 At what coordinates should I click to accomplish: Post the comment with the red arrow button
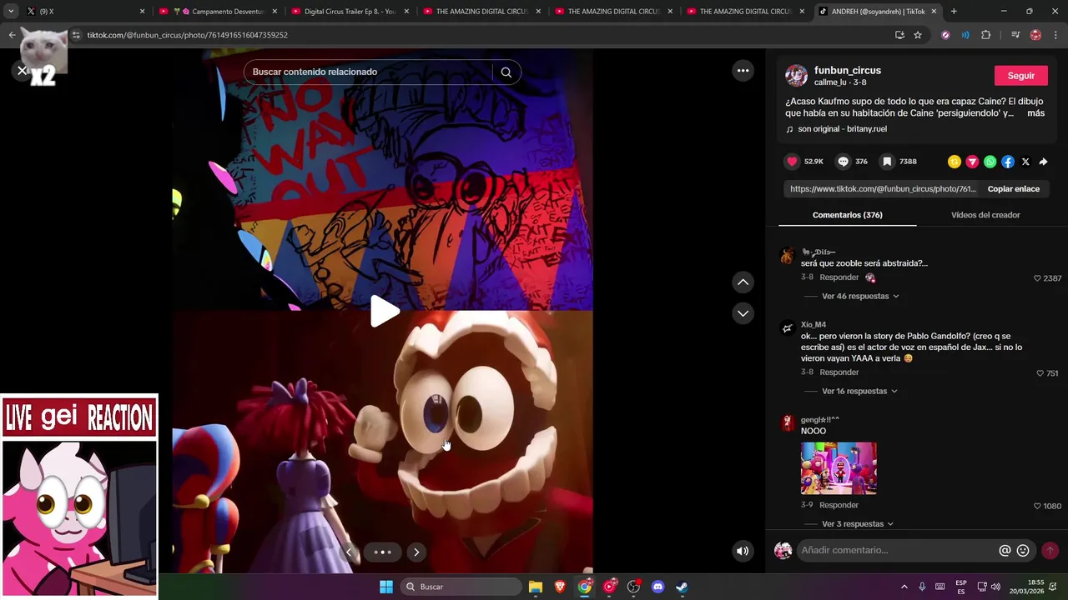1050,550
